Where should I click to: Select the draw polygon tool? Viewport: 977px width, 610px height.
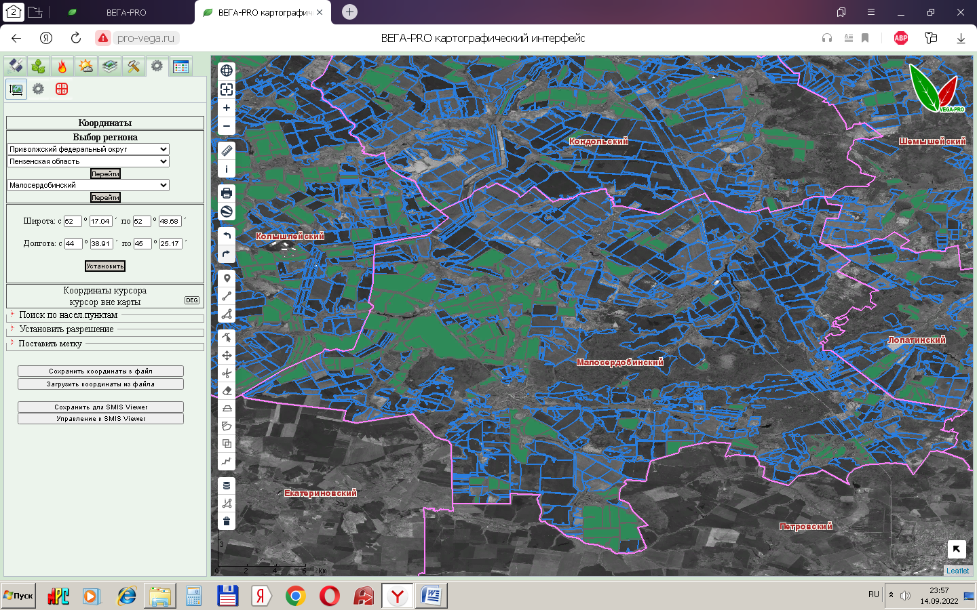(x=227, y=314)
